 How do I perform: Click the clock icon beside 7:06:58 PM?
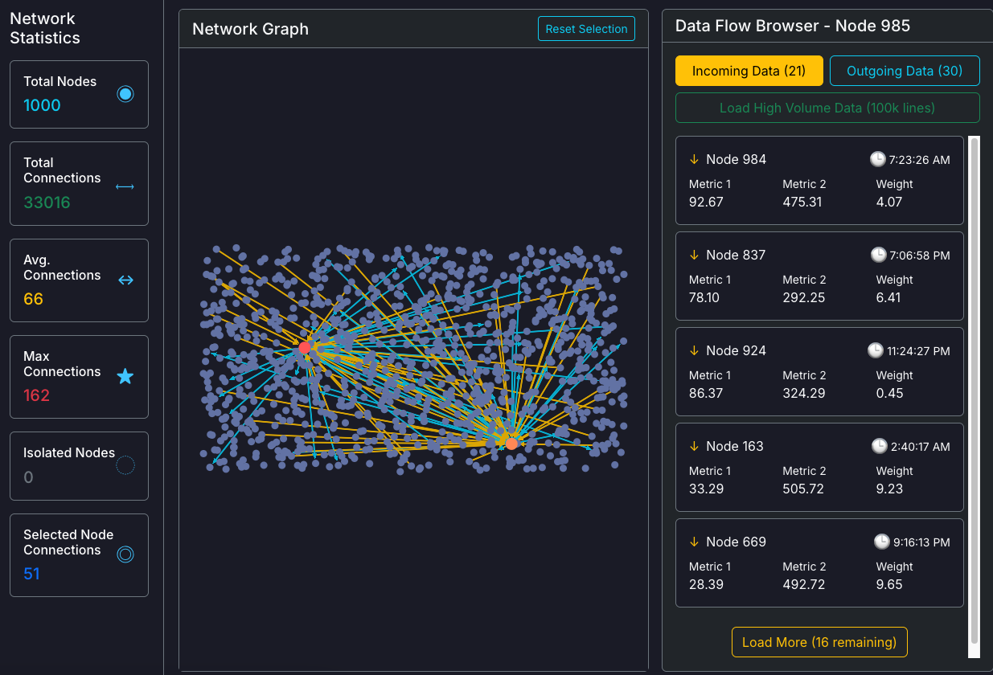pos(878,255)
